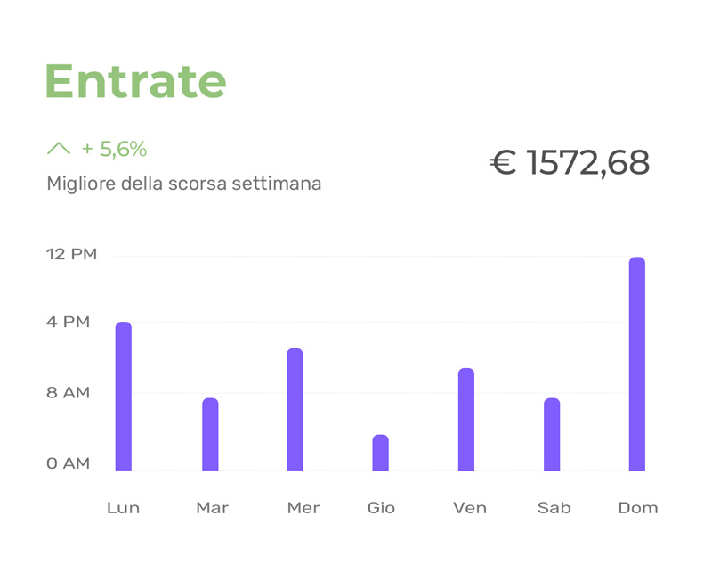
Task: Select the short Gio bar
Action: point(381,453)
